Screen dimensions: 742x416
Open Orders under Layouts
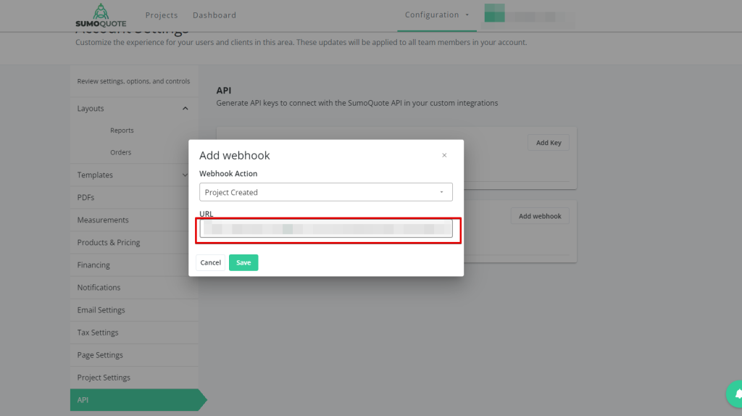[x=120, y=152]
